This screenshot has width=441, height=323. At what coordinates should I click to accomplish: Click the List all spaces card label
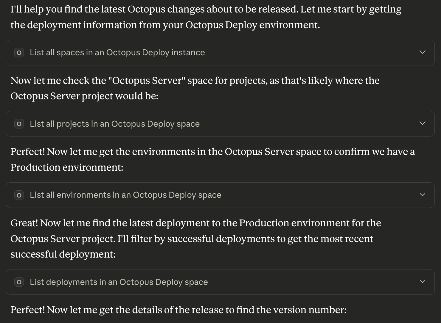coord(117,52)
